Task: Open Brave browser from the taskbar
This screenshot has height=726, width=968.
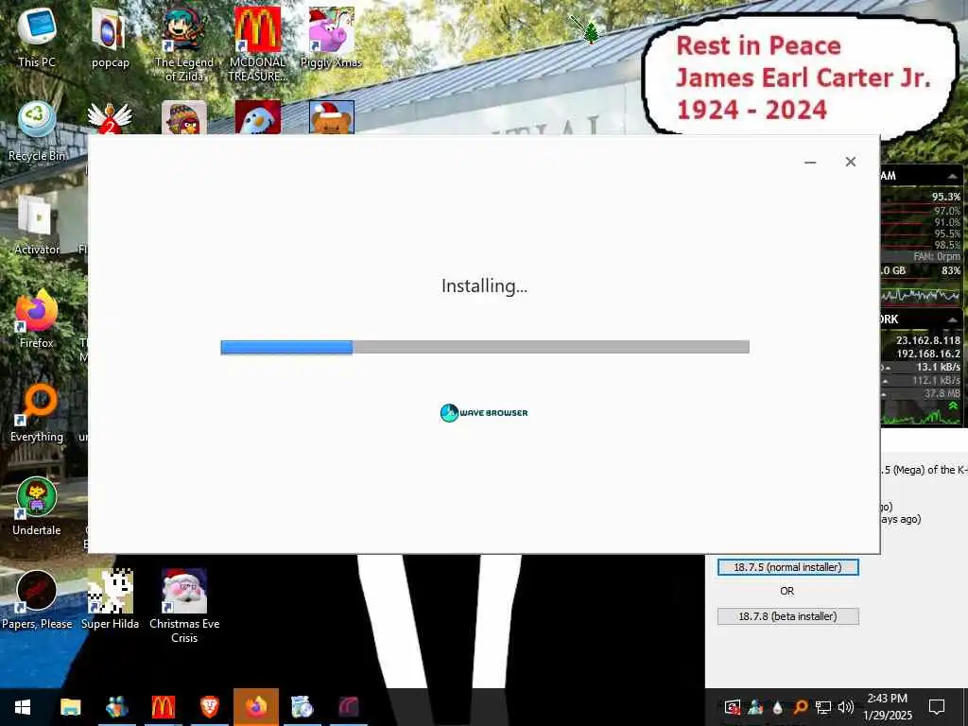Action: 209,707
